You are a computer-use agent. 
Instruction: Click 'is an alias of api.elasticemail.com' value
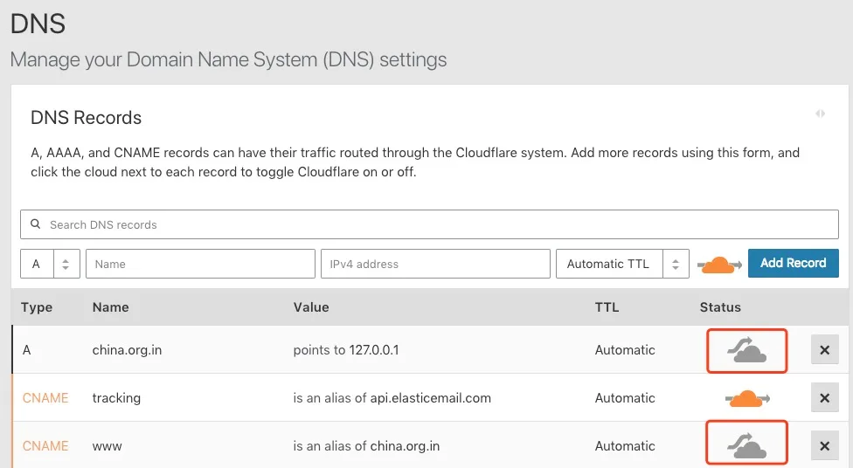[x=392, y=398]
